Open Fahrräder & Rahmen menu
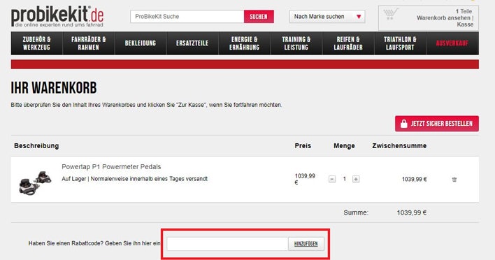 [88, 43]
